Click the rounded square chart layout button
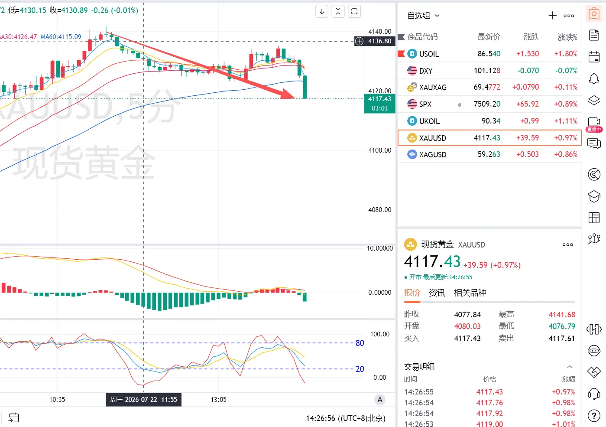Image resolution: width=606 pixels, height=427 pixels. coord(354,11)
